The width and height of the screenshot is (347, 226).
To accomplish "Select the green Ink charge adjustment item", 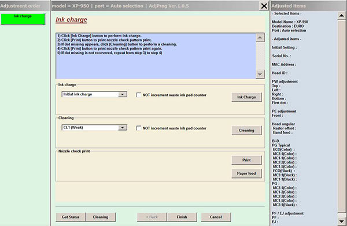I will point(23,19).
